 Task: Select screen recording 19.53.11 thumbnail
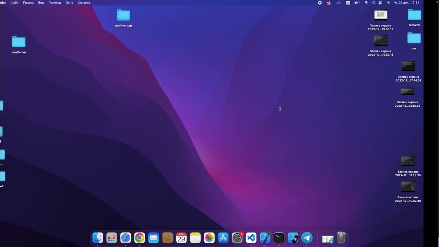pos(380,40)
